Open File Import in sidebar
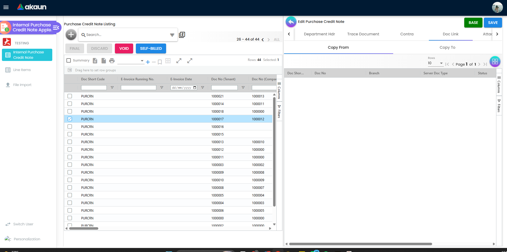This screenshot has height=252, width=507. tap(22, 85)
